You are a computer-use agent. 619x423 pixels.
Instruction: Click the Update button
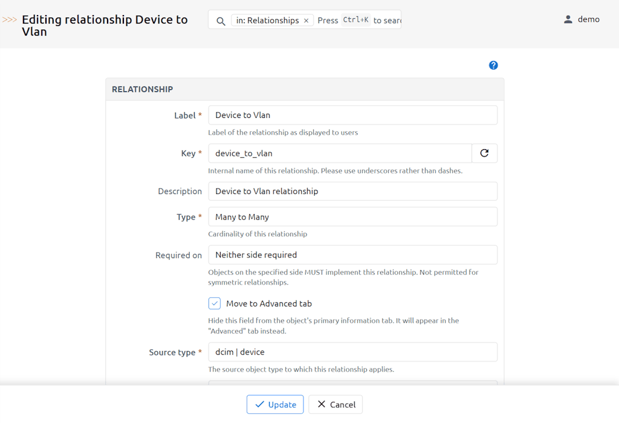point(275,404)
